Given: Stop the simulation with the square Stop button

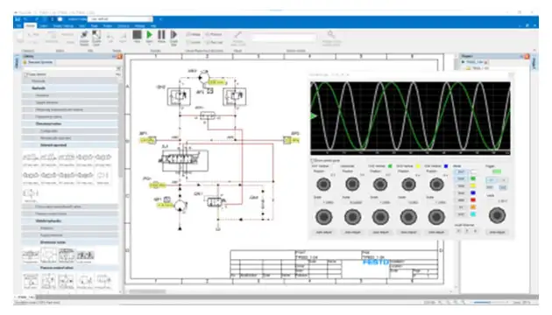Looking at the screenshot, I should tap(137, 35).
